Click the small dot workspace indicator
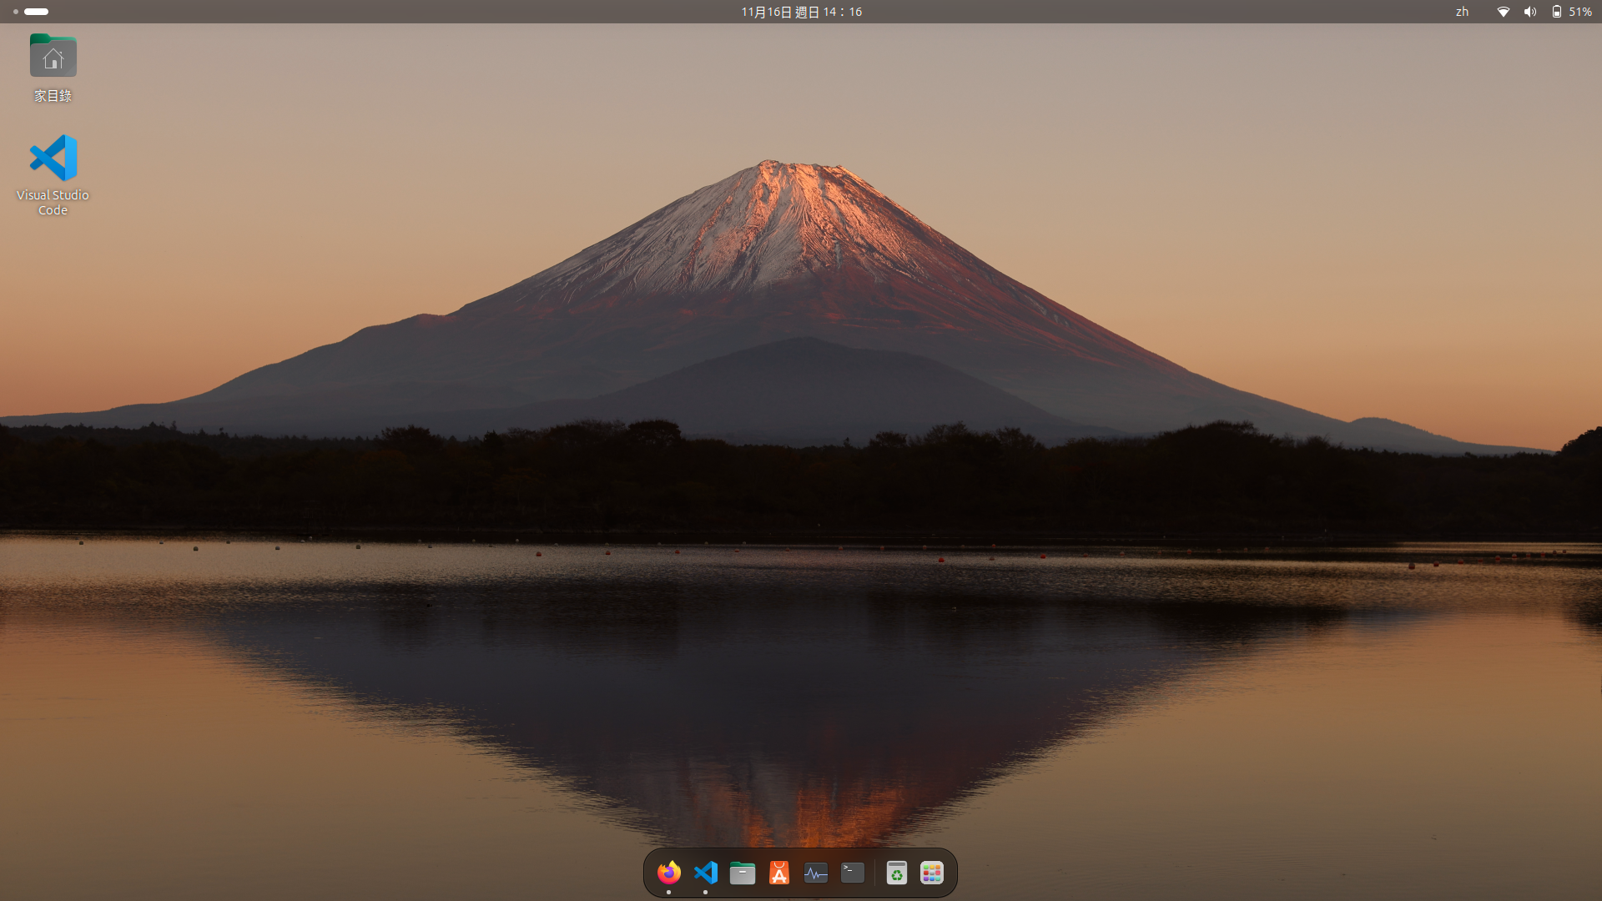Viewport: 1602px width, 901px height. 16,12
